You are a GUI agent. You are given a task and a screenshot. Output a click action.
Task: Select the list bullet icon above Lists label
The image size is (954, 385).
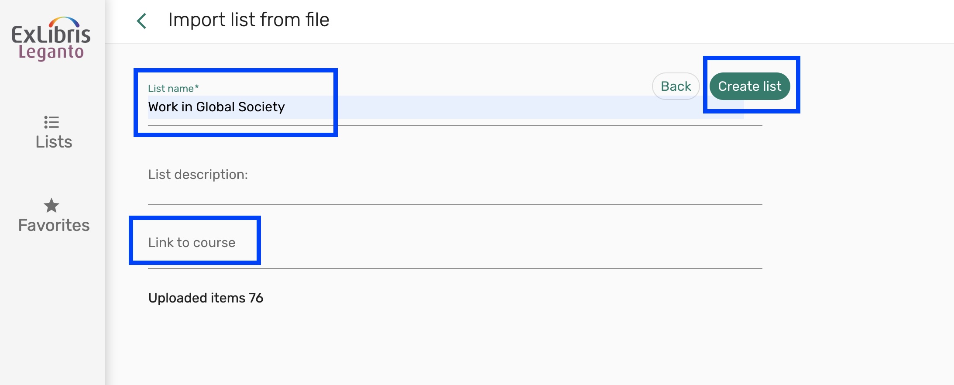click(52, 123)
